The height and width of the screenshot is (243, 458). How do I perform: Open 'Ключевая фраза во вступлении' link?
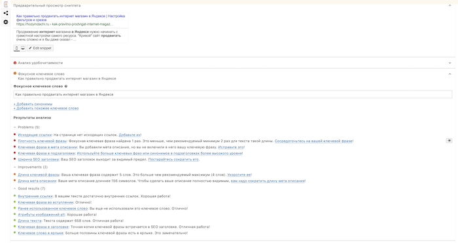[x=46, y=202]
